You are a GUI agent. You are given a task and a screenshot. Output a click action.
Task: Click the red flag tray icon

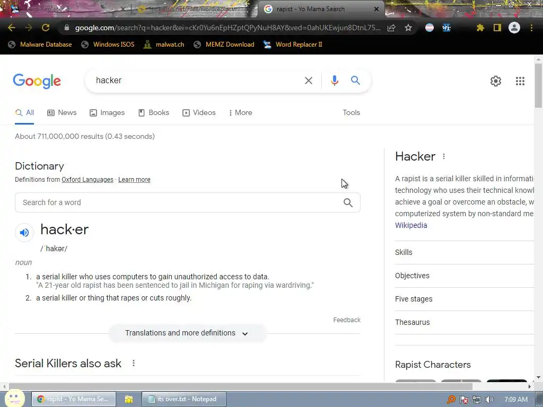(463, 400)
